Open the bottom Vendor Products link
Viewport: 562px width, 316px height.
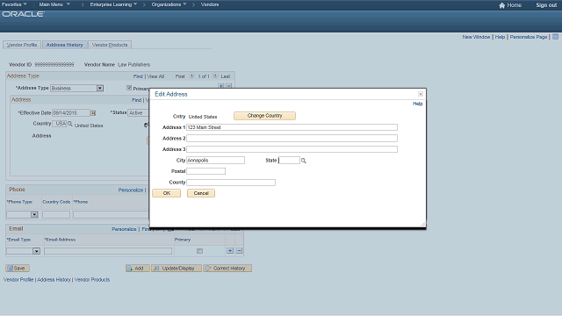(x=92, y=279)
